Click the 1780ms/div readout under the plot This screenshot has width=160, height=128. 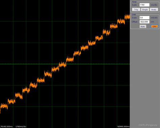tap(21, 127)
